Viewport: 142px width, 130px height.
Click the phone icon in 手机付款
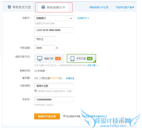coord(72,59)
